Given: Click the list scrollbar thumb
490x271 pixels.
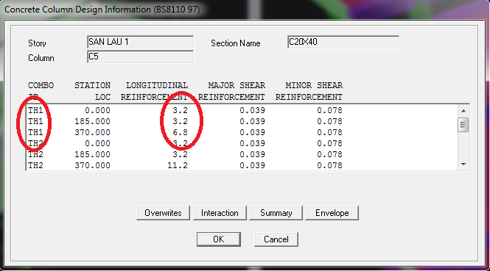Looking at the screenshot, I should (463, 126).
